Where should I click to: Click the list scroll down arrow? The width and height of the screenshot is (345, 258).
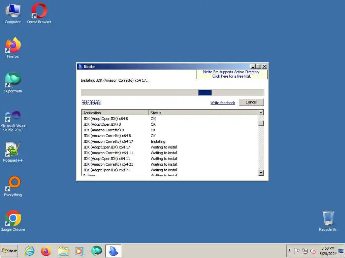coord(261,173)
